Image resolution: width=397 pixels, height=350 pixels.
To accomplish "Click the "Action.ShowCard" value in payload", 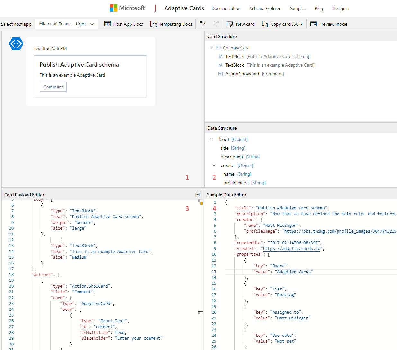I will (90, 286).
